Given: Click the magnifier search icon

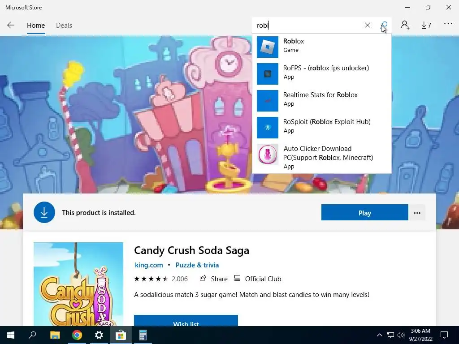Looking at the screenshot, I should [384, 25].
